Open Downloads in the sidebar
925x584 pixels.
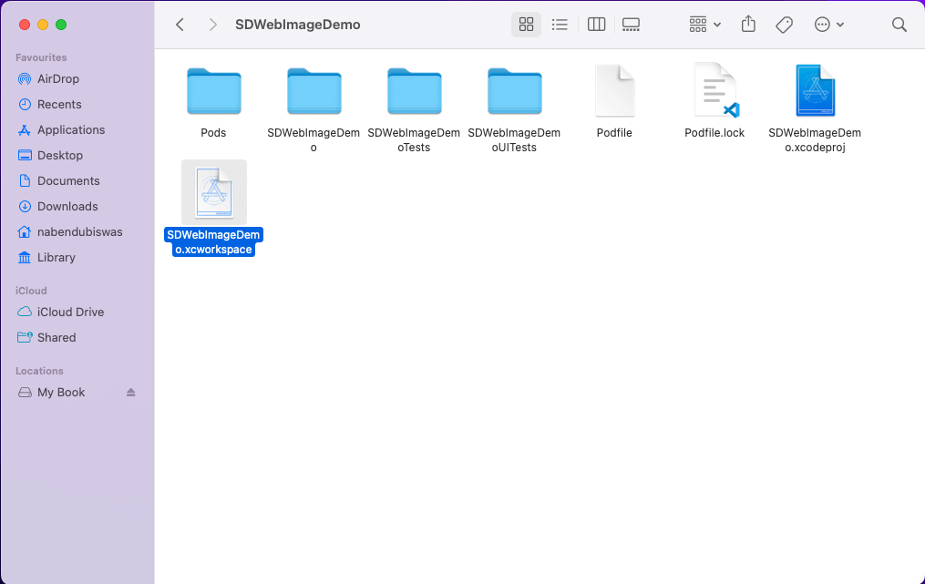click(67, 206)
